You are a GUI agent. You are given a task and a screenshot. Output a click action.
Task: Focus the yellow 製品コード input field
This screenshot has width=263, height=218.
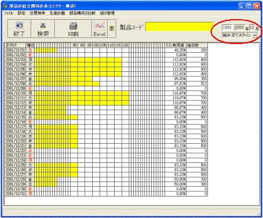pos(180,27)
